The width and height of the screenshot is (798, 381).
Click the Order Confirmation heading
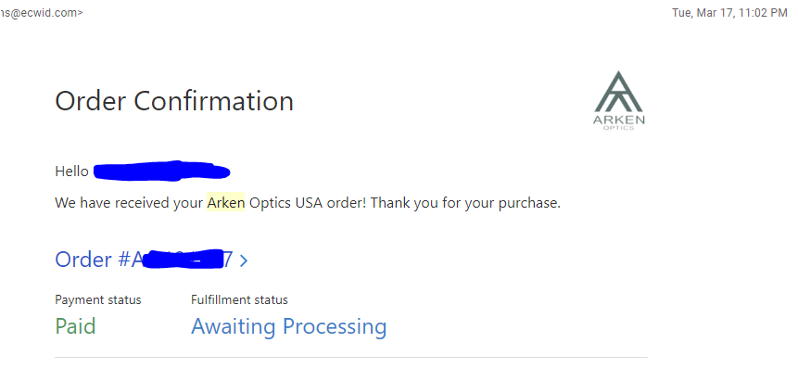(x=174, y=100)
